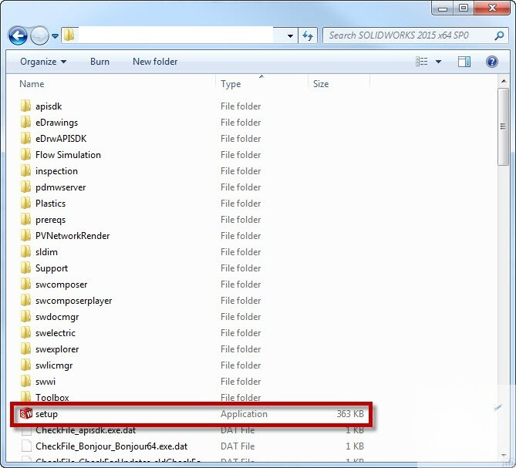Click the swelectric folder icon
The width and height of the screenshot is (516, 468).
pyautogui.click(x=25, y=332)
